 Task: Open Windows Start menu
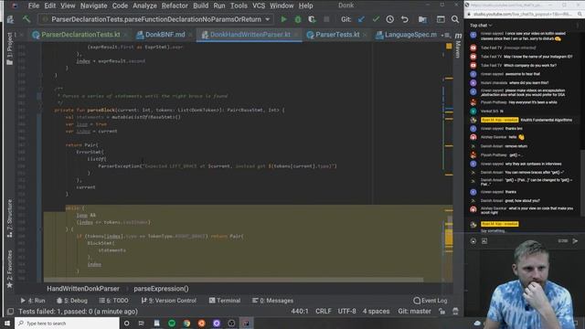(7, 323)
